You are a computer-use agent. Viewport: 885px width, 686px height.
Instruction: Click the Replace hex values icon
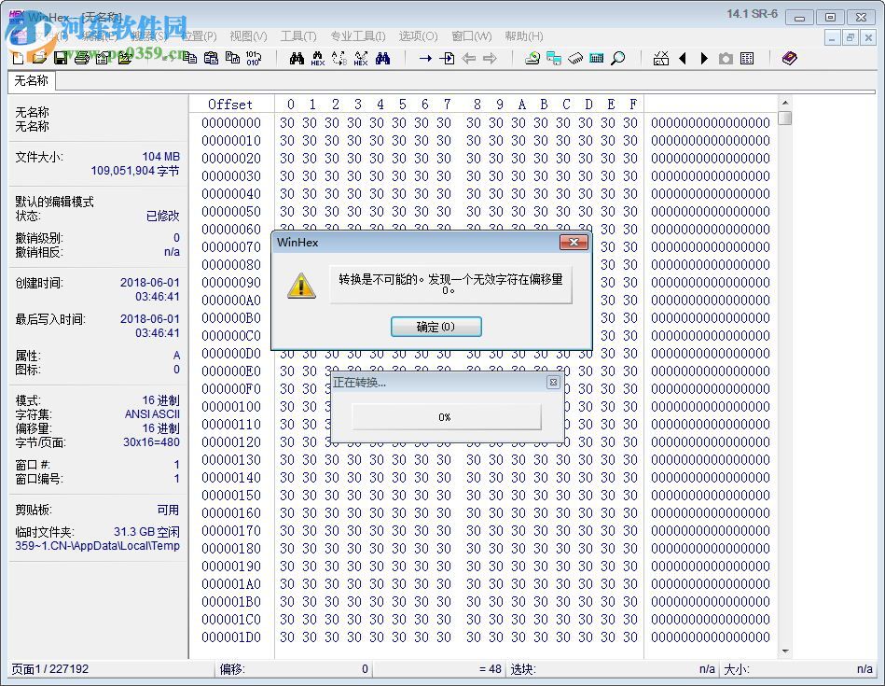point(361,58)
